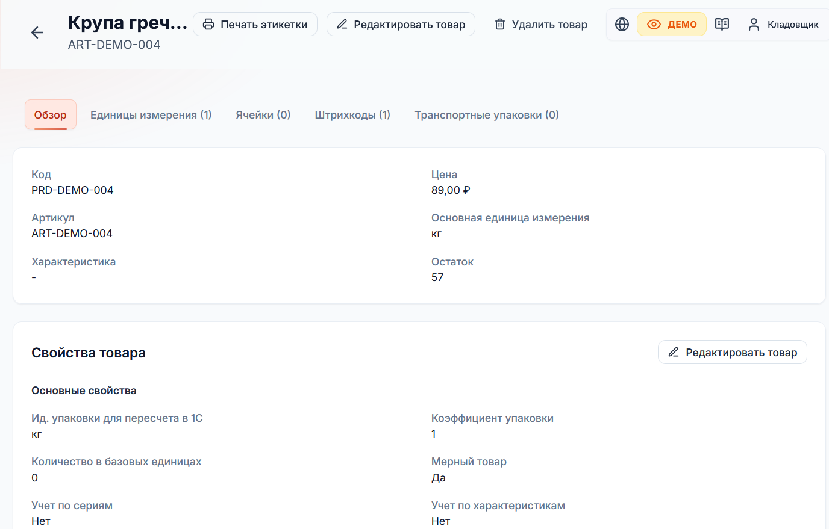This screenshot has height=529, width=829.
Task: Click the Мерный товар value Да
Action: pyautogui.click(x=439, y=477)
